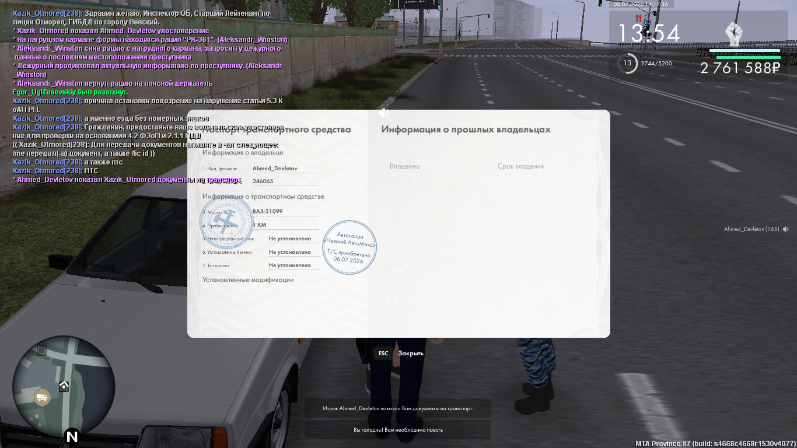Click the house marker on the minimap
Screen dimensions: 797x448
coord(64,386)
